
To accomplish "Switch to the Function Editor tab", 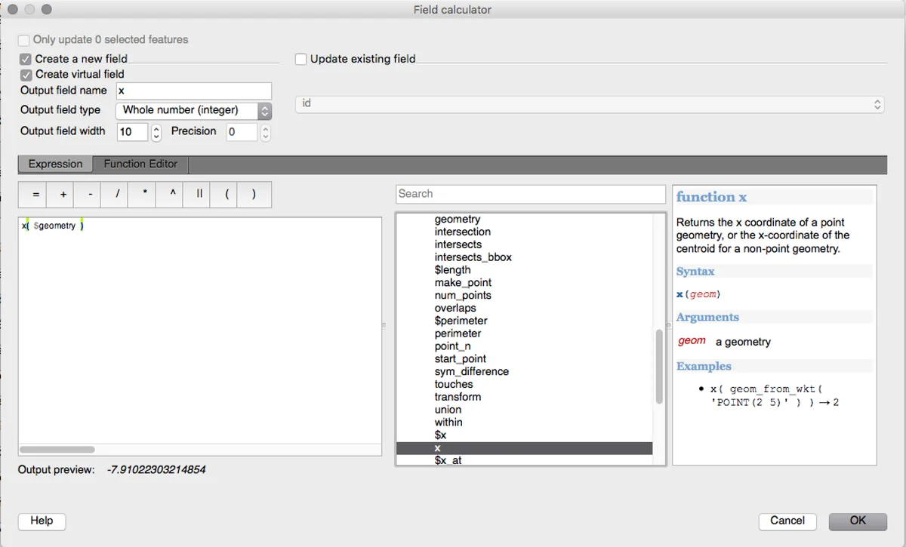I will pyautogui.click(x=140, y=164).
